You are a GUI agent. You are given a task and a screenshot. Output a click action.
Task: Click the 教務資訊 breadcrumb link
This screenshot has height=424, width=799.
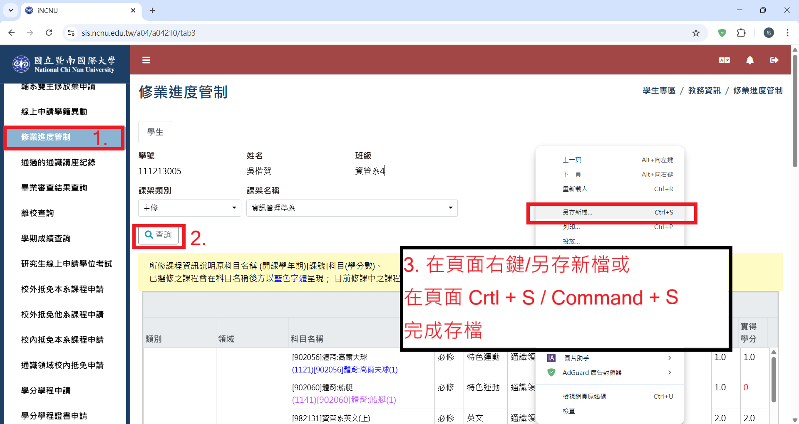(704, 91)
